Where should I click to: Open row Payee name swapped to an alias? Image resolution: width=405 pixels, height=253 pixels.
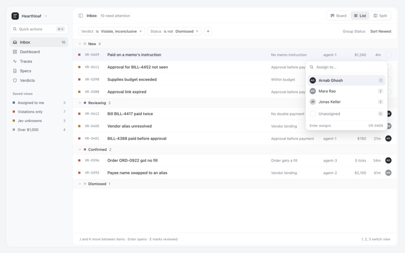click(235, 173)
